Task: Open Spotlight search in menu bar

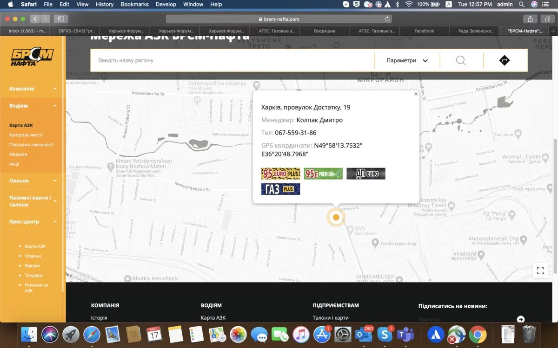Action: 522,4
